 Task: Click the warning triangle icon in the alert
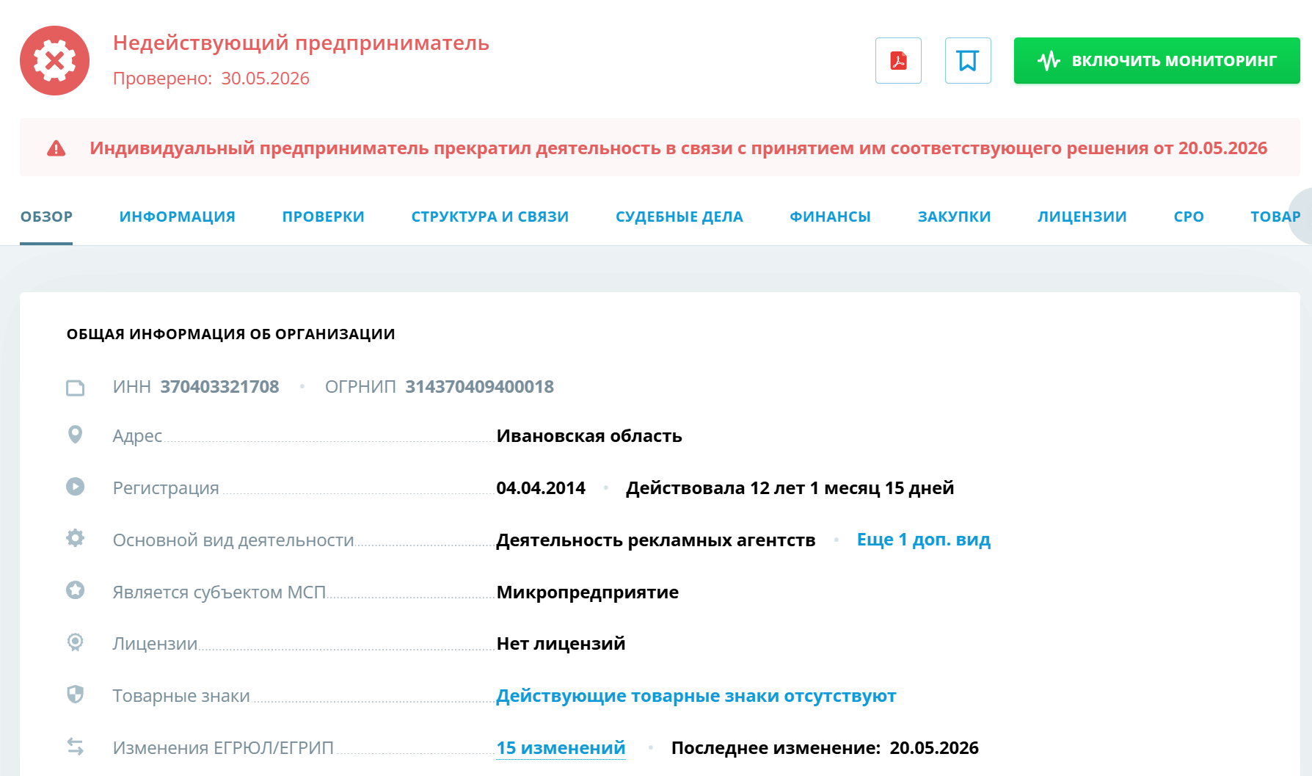tap(57, 148)
